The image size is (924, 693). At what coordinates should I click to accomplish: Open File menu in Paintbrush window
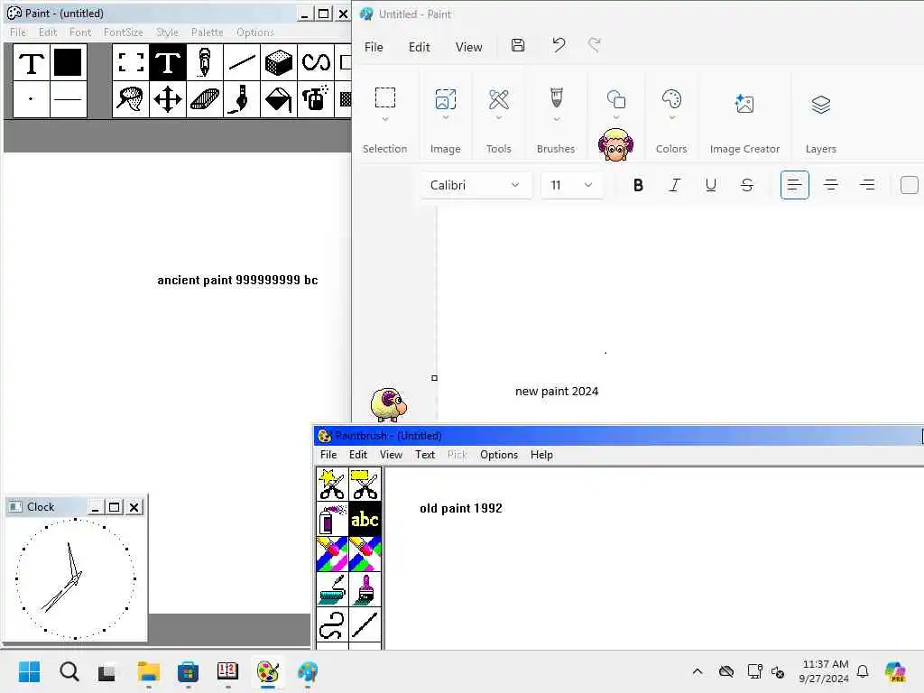328,455
